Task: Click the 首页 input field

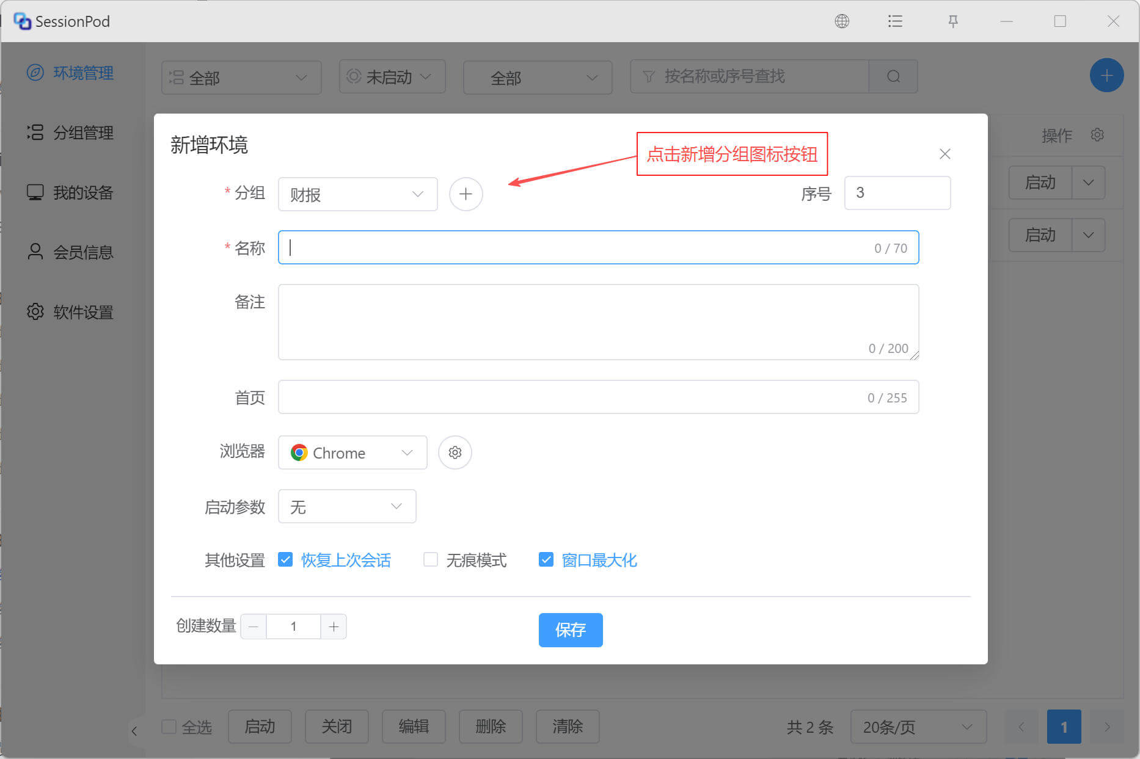Action: click(x=598, y=397)
